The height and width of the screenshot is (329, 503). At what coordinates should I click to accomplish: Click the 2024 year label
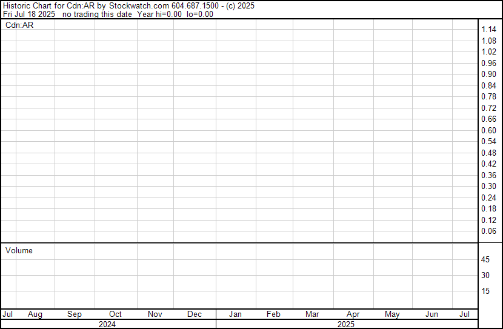[107, 324]
